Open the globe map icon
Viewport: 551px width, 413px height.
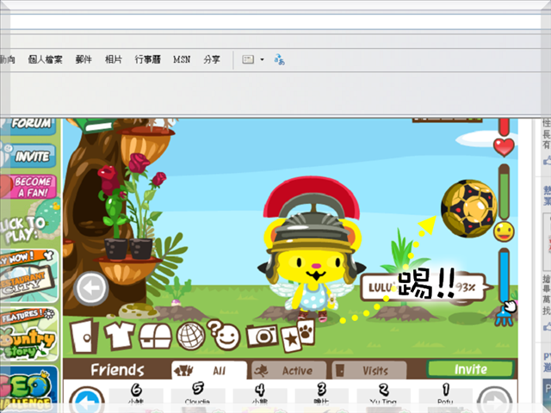tap(190, 336)
